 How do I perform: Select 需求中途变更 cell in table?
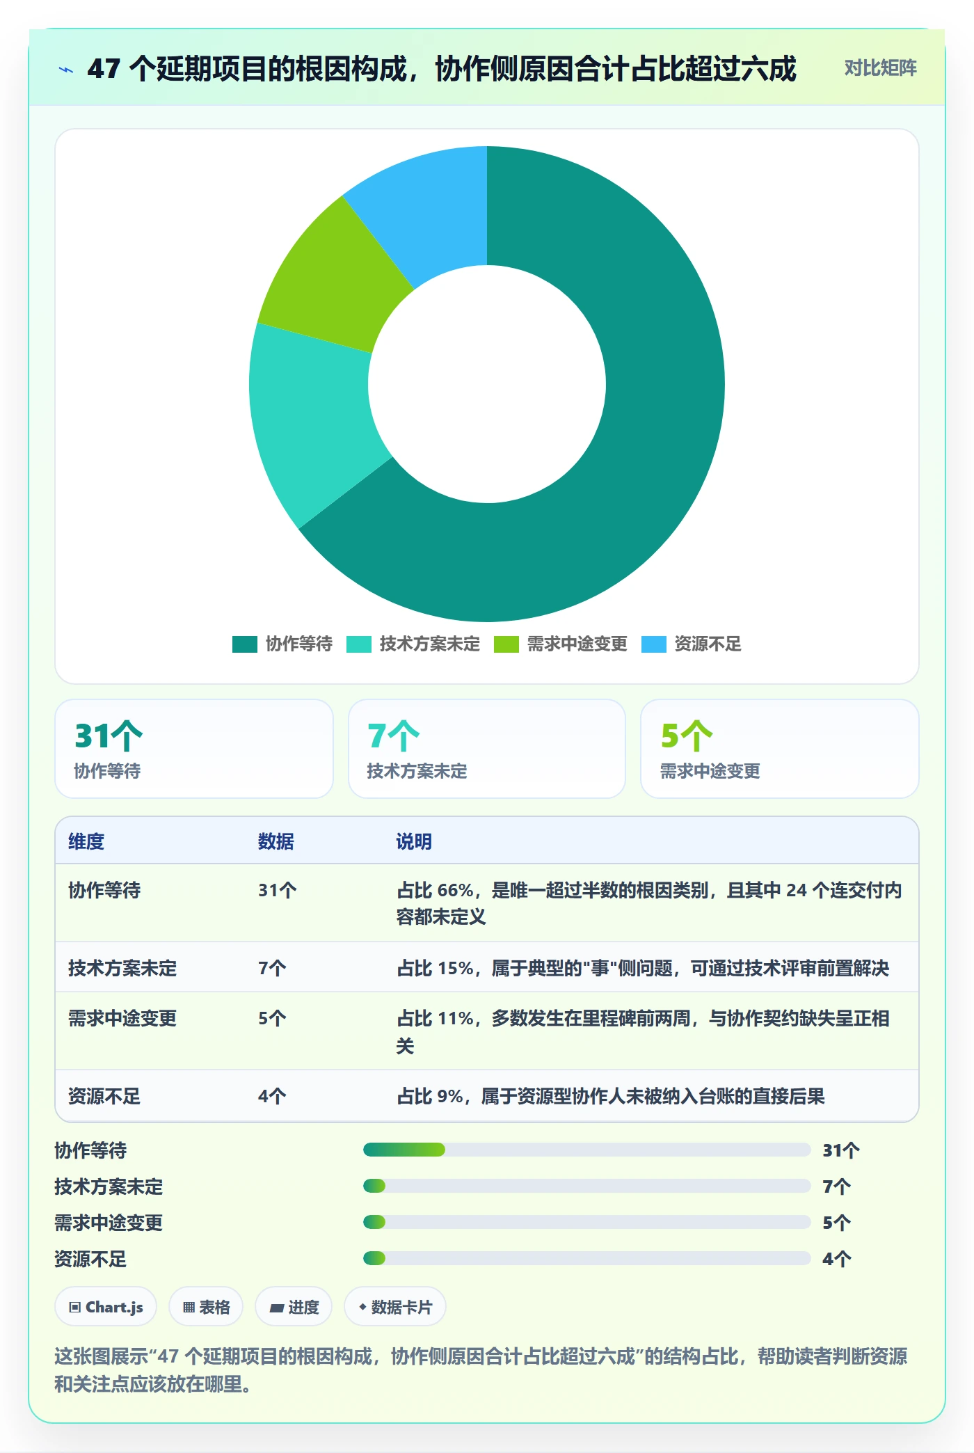[x=122, y=1018]
